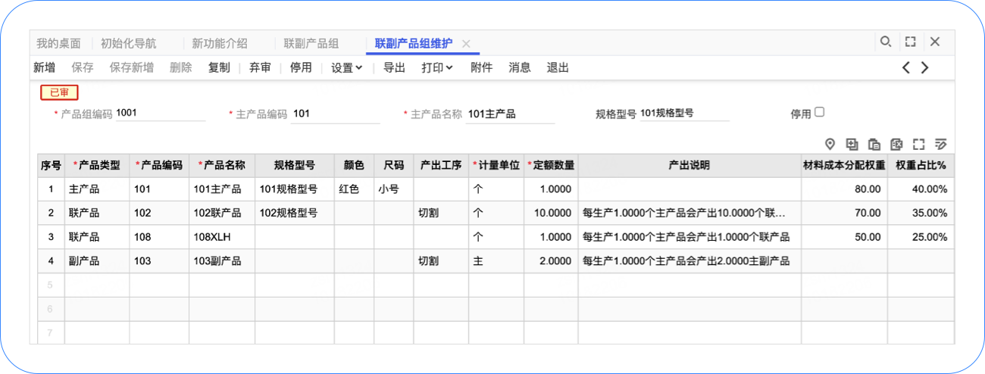Click the locate pin icon above the table
This screenshot has width=985, height=374.
[x=830, y=144]
